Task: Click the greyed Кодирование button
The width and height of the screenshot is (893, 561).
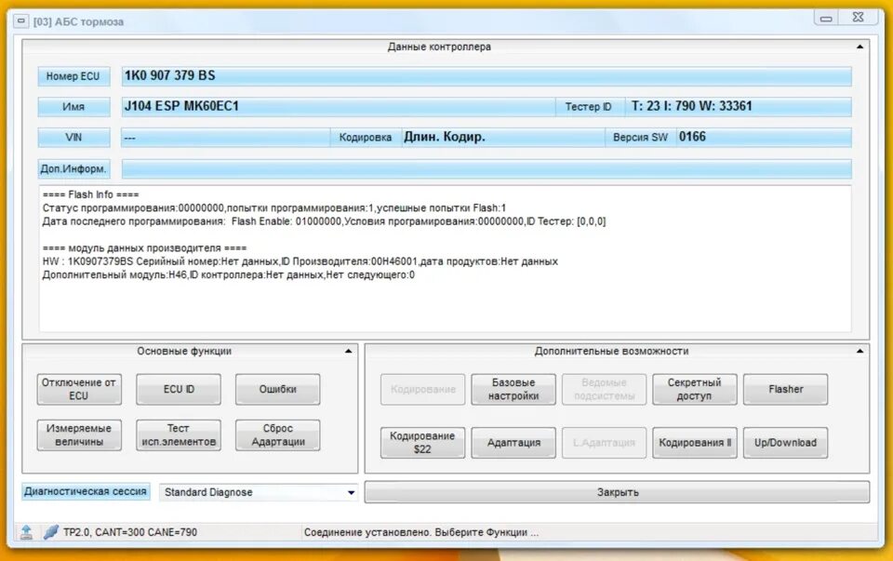Action: [422, 389]
